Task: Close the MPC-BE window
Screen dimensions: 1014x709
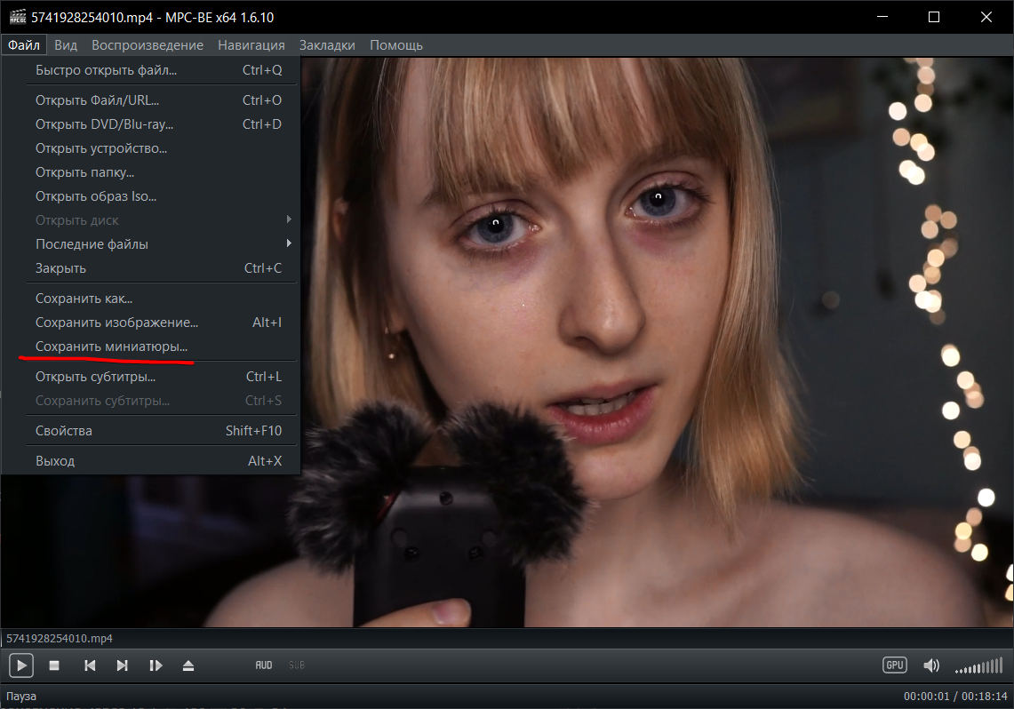Action: pyautogui.click(x=986, y=17)
